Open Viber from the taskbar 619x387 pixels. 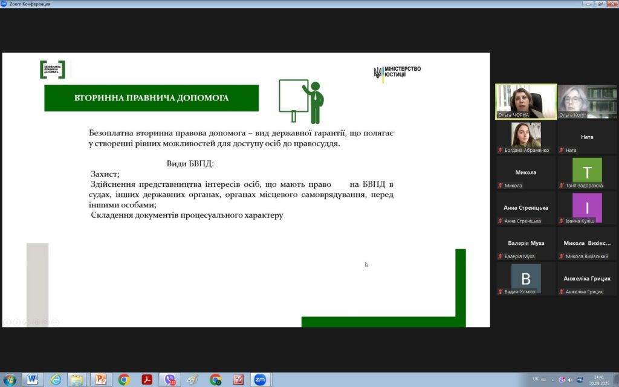click(170, 379)
